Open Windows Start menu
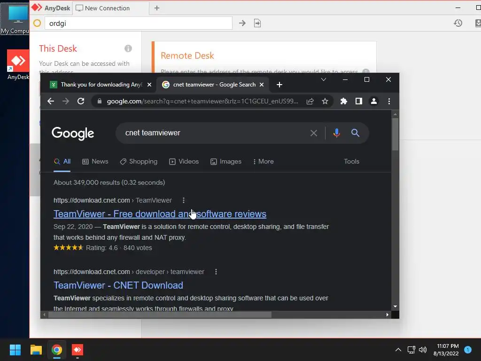The width and height of the screenshot is (481, 361). click(15, 350)
